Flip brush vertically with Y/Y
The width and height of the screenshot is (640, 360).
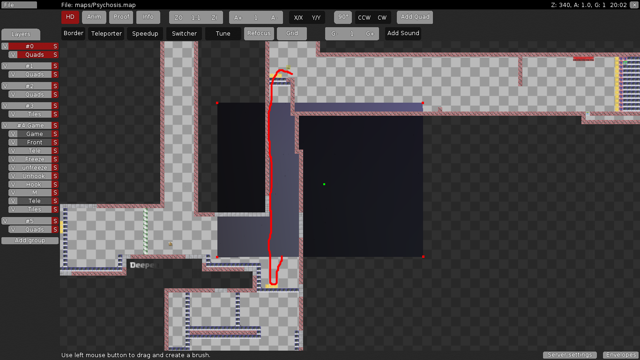click(316, 18)
